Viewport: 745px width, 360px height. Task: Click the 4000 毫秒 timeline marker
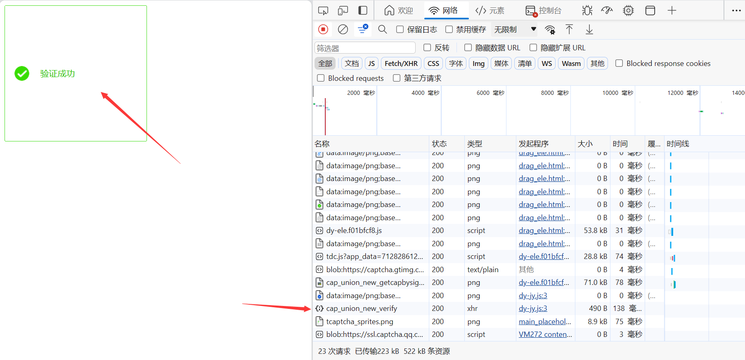pos(425,93)
